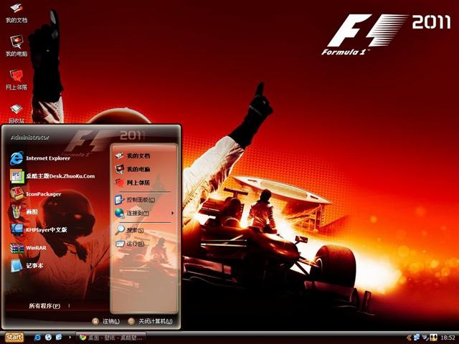
Task: Open 我的文档 desktop icon
Action: (16, 13)
